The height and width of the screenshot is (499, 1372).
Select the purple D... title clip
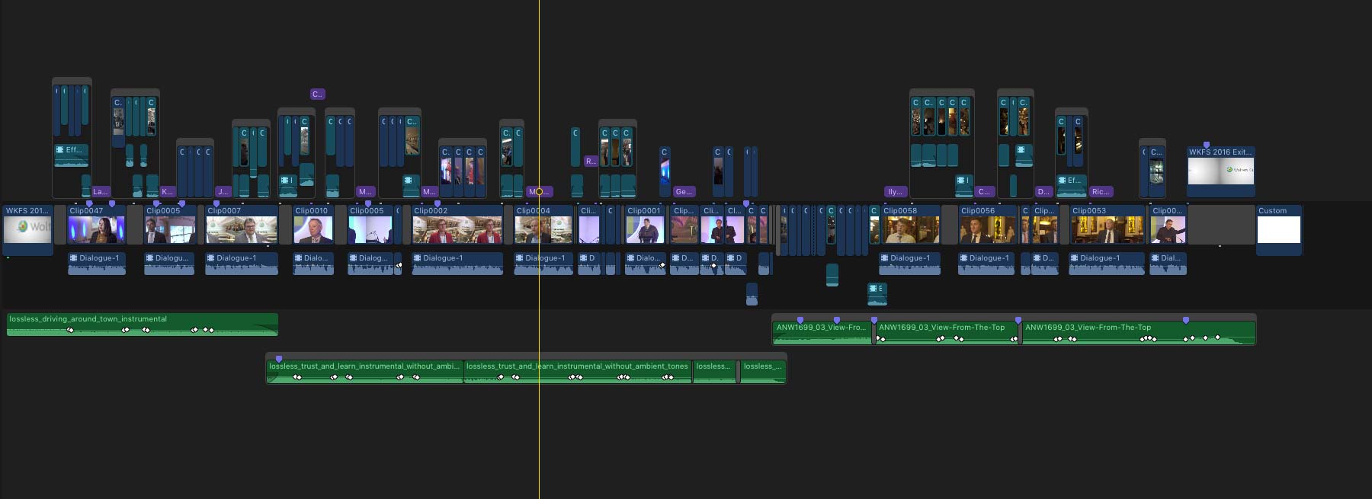point(1043,191)
